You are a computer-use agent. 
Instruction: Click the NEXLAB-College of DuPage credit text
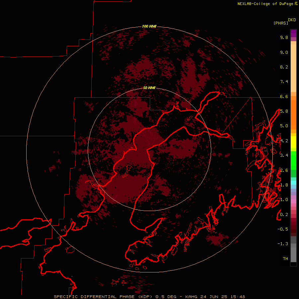[x=265, y=4]
